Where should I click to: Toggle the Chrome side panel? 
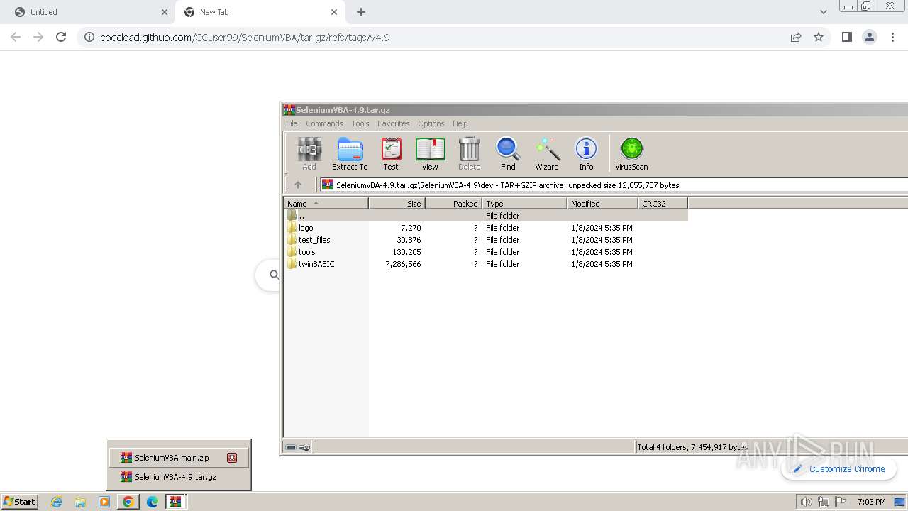(846, 37)
